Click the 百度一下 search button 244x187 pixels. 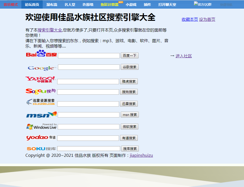click(x=130, y=56)
